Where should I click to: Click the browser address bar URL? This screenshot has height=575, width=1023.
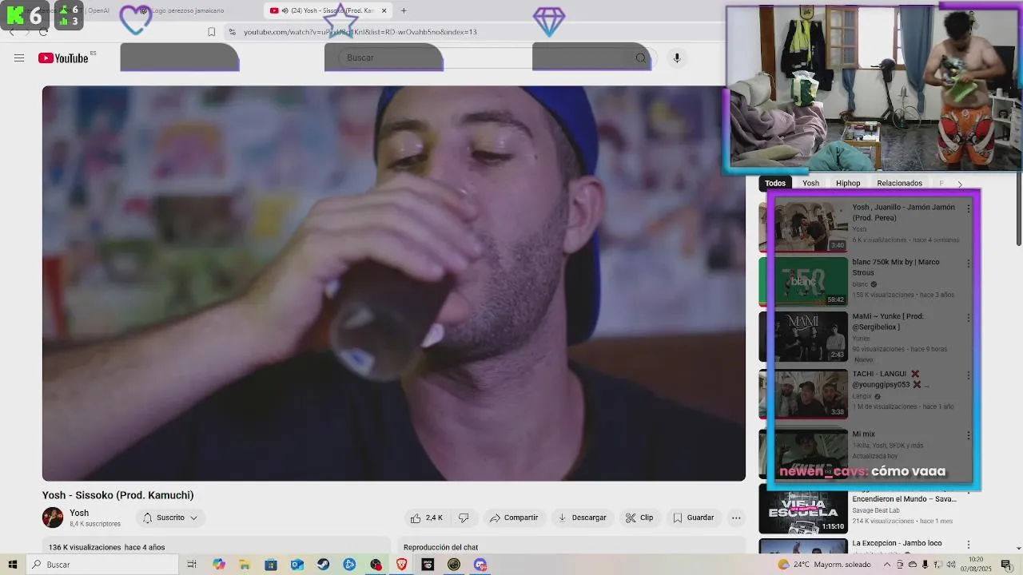point(360,32)
